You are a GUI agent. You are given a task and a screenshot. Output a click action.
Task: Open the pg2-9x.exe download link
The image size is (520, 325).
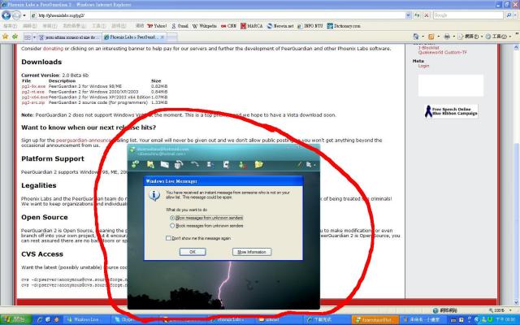(x=33, y=86)
